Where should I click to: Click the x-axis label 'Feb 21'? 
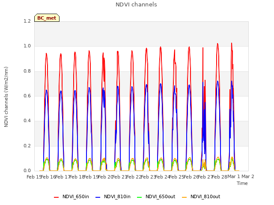pos(119,177)
